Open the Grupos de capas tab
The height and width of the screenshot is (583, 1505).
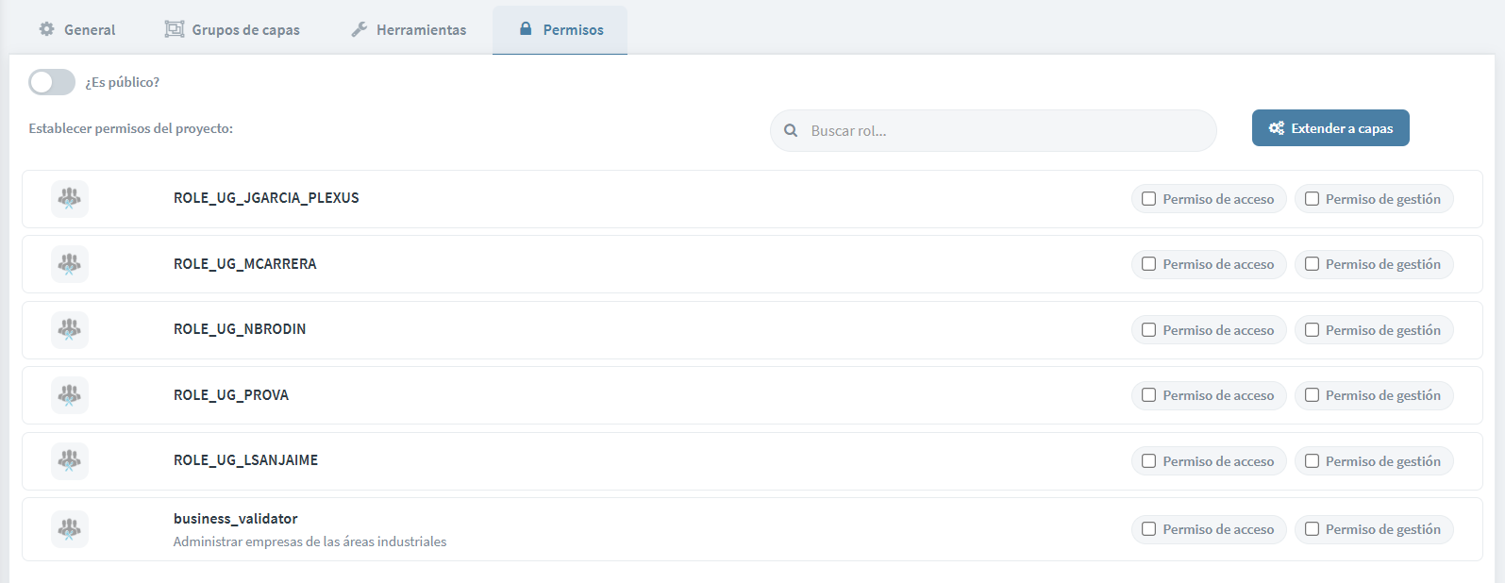point(232,30)
